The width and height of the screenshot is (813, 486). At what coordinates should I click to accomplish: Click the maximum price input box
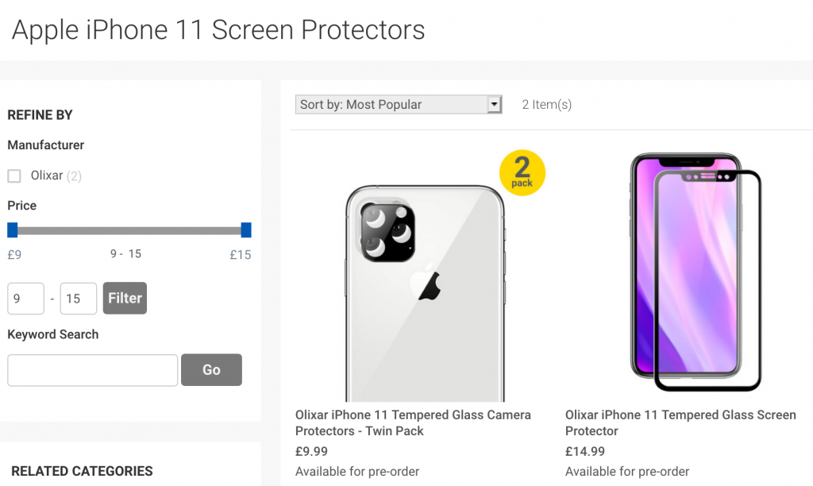click(x=78, y=299)
